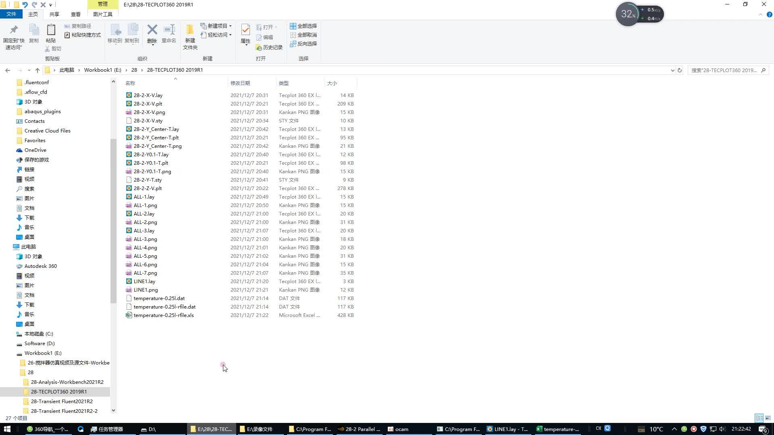The height and width of the screenshot is (435, 774).
Task: Open the New Item dropdown
Action: (216, 26)
